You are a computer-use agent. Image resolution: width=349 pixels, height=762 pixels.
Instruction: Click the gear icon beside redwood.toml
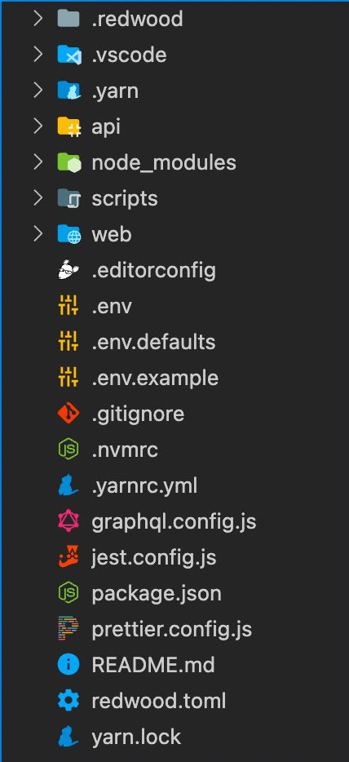coord(68,702)
